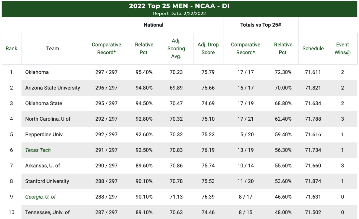Select Tennessee, Univ. of team name
Viewport: 359px width, 219px height.
(x=47, y=212)
